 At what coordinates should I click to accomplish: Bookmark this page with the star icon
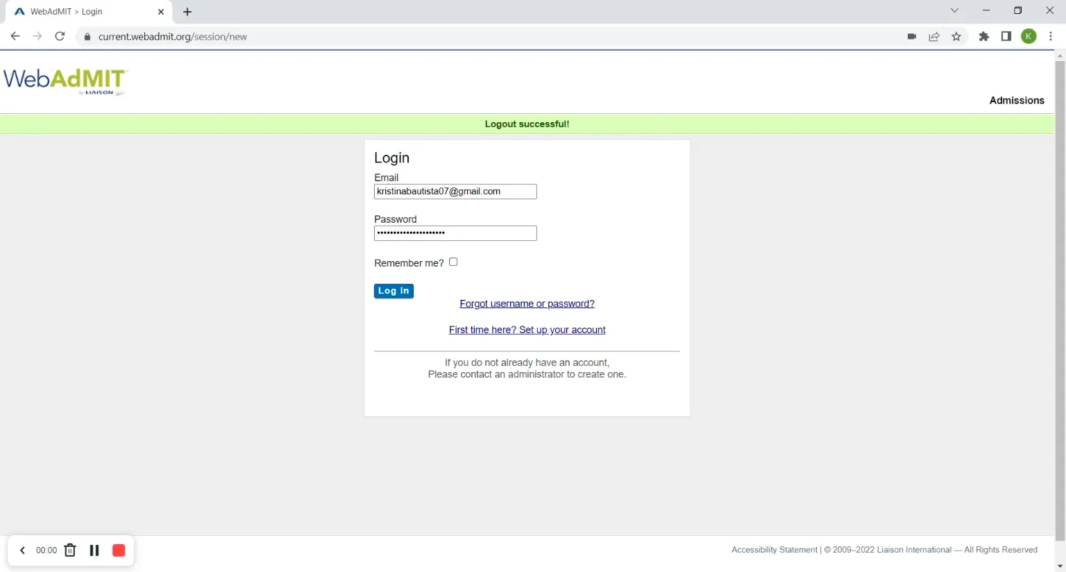(x=956, y=36)
